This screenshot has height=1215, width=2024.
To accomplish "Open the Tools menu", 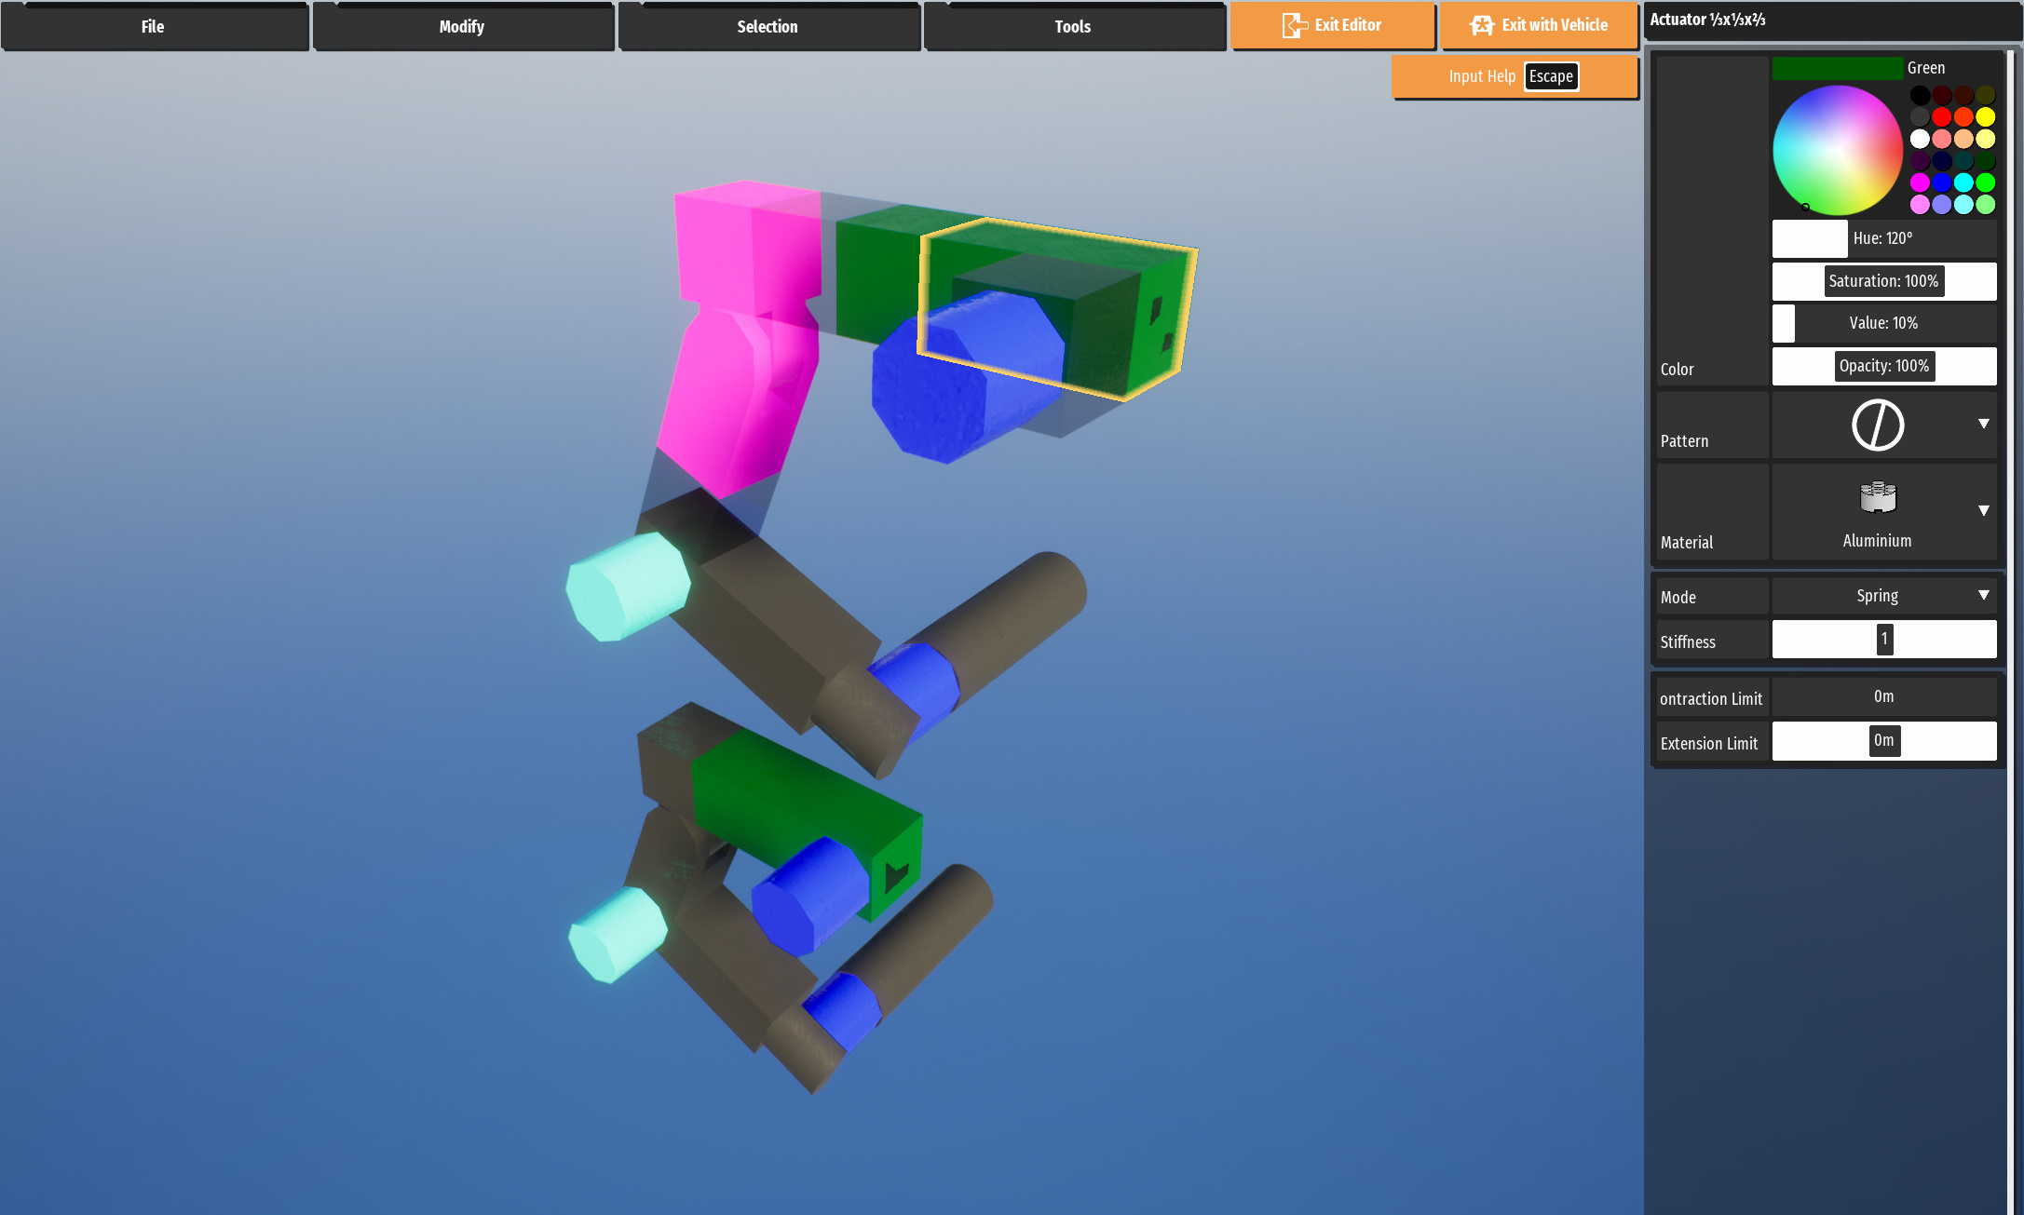I will tap(1073, 27).
